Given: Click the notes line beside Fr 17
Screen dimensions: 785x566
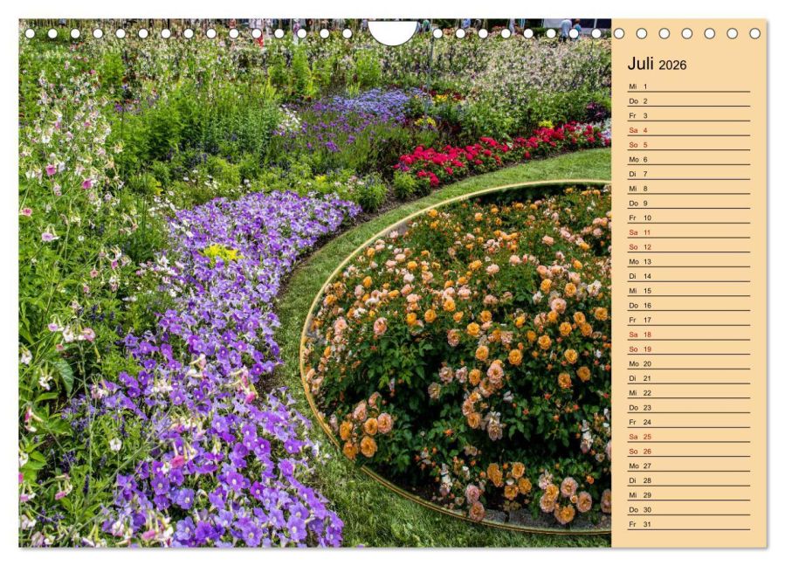Looking at the screenshot, I should coord(707,322).
